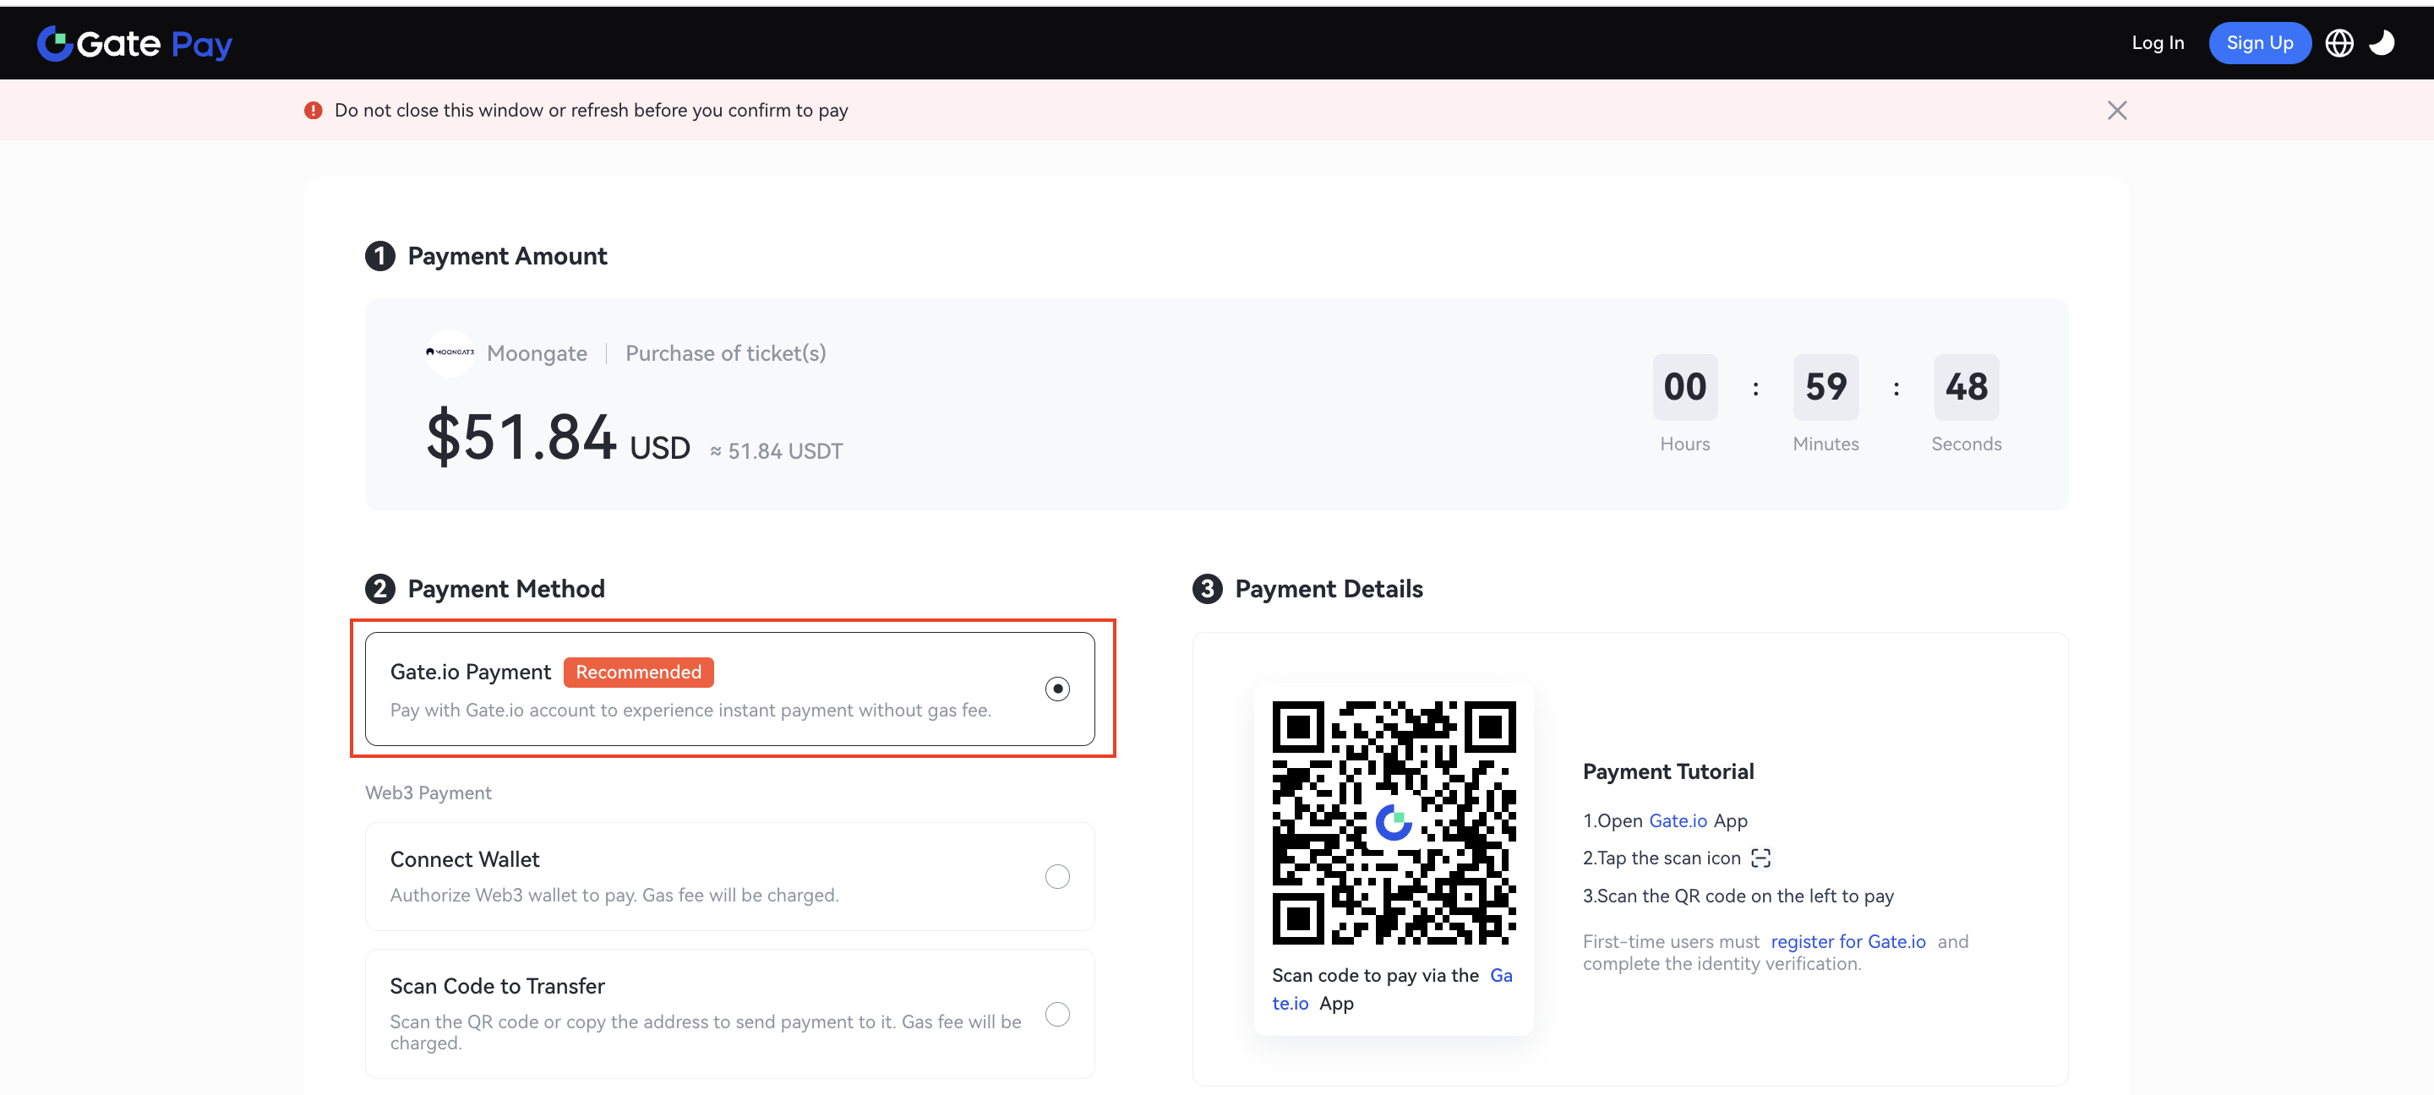The image size is (2434, 1095).
Task: Click the Log In link
Action: [2157, 43]
